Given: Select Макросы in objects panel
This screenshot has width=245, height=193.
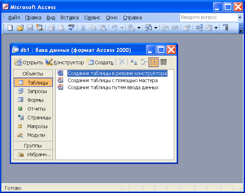Looking at the screenshot, I should coord(33,126).
